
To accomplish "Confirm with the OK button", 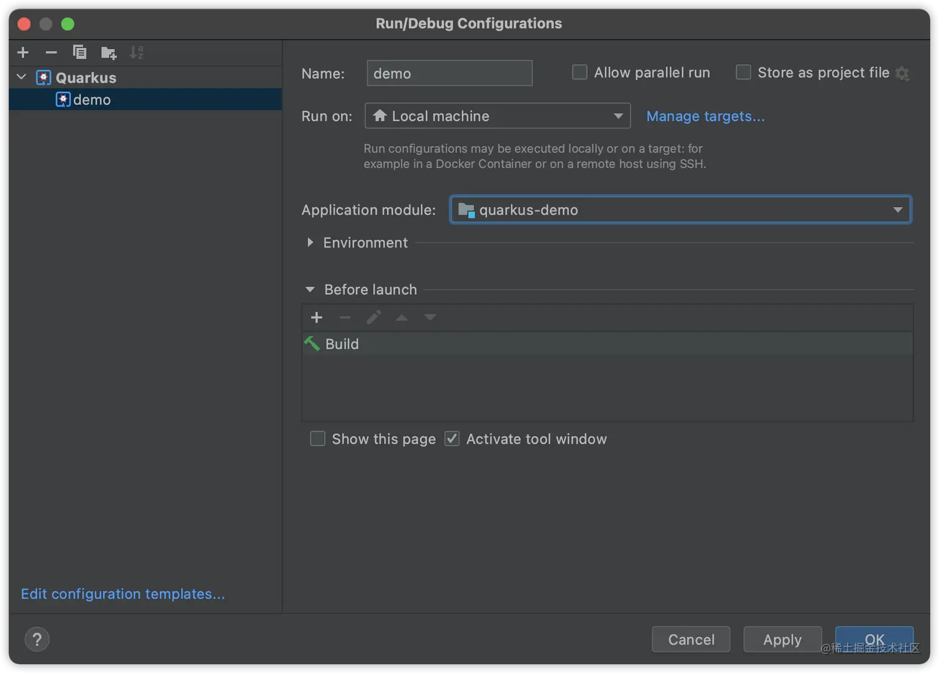I will point(874,640).
